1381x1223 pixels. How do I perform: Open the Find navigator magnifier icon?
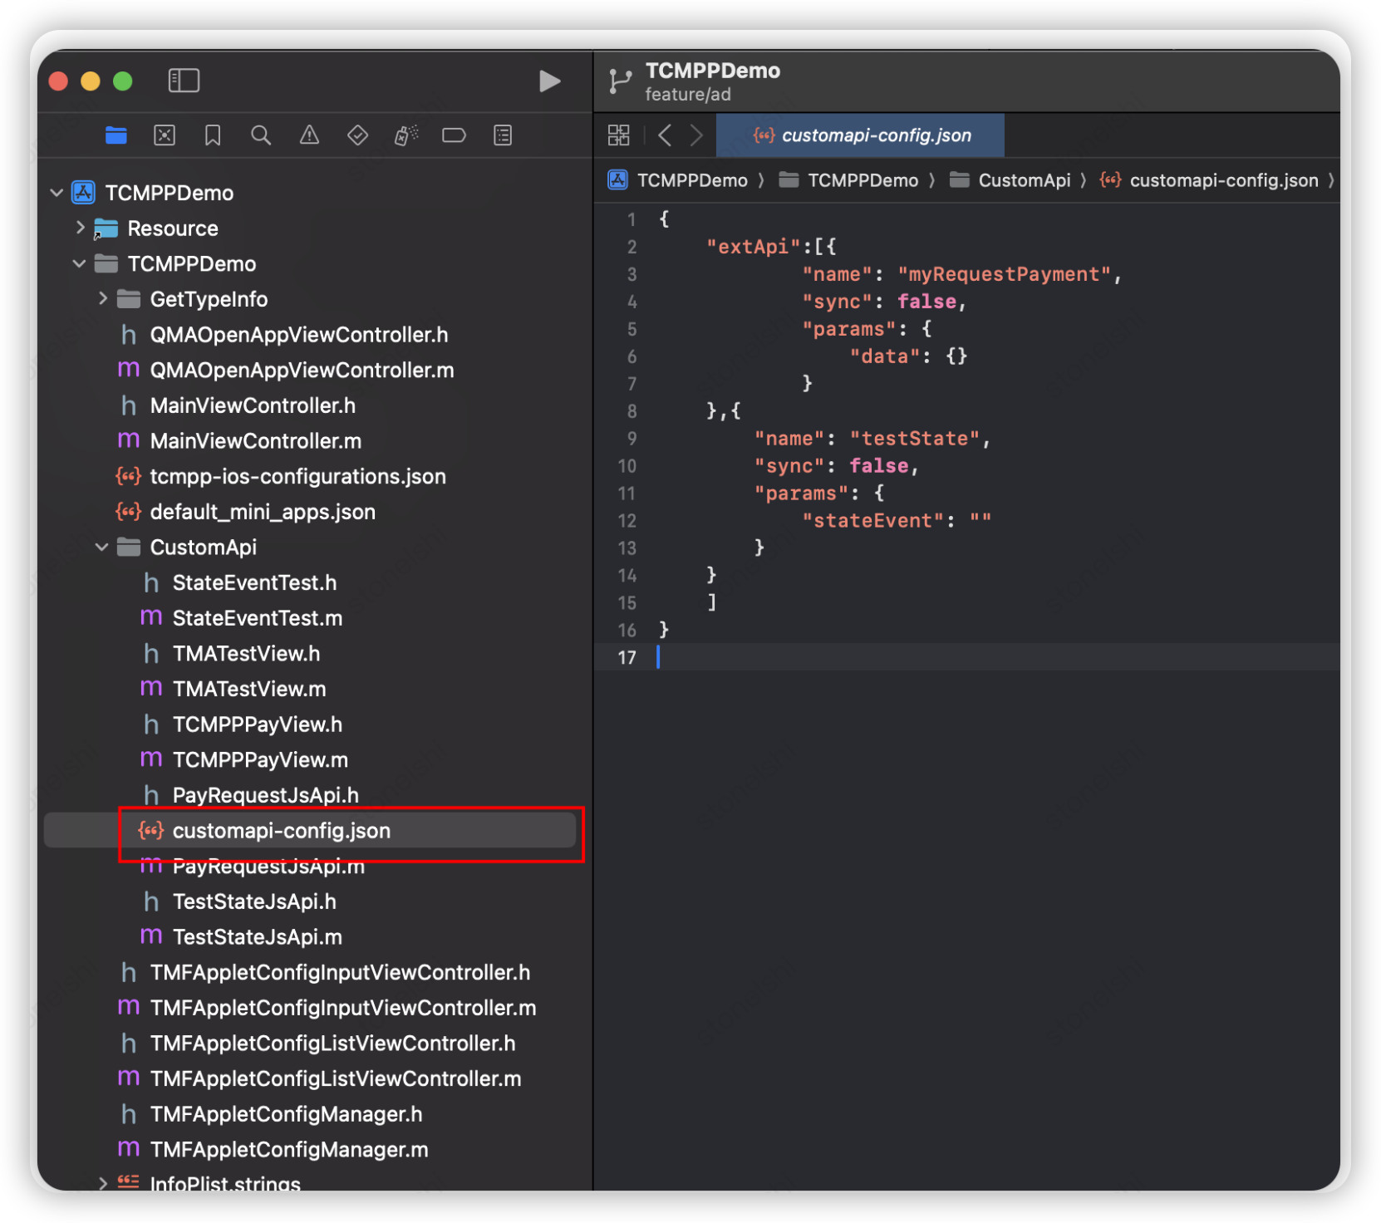261,135
